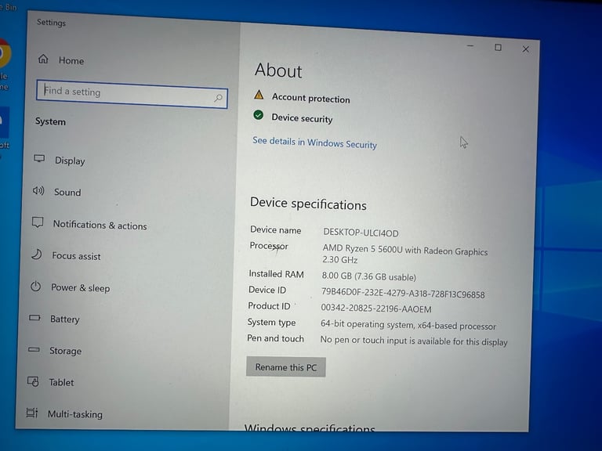Image resolution: width=602 pixels, height=451 pixels.
Task: Click the Display monitor icon
Action: (39, 159)
